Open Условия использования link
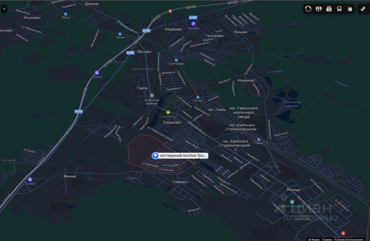 pyautogui.click(x=348, y=239)
